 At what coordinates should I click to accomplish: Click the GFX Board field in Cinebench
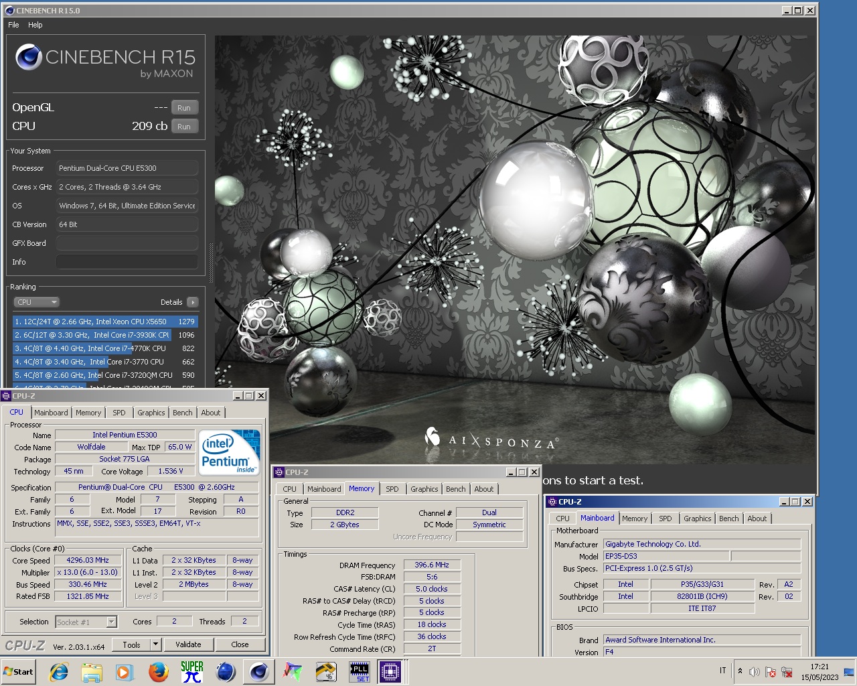pyautogui.click(x=127, y=243)
